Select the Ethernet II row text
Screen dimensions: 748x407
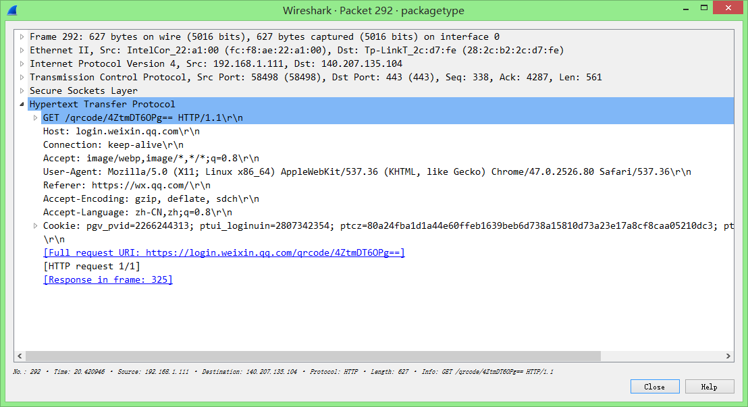tap(297, 50)
